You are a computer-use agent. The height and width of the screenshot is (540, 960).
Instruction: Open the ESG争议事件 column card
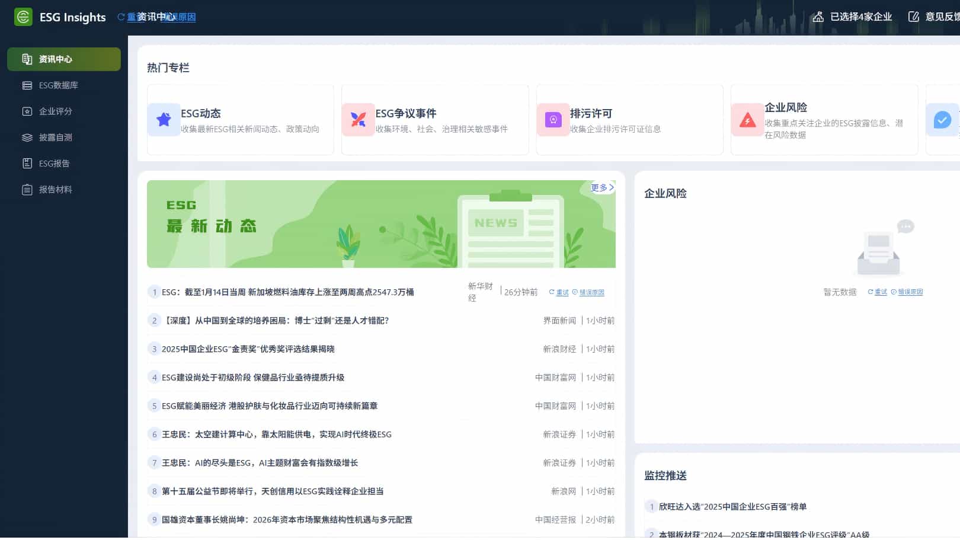pos(434,119)
